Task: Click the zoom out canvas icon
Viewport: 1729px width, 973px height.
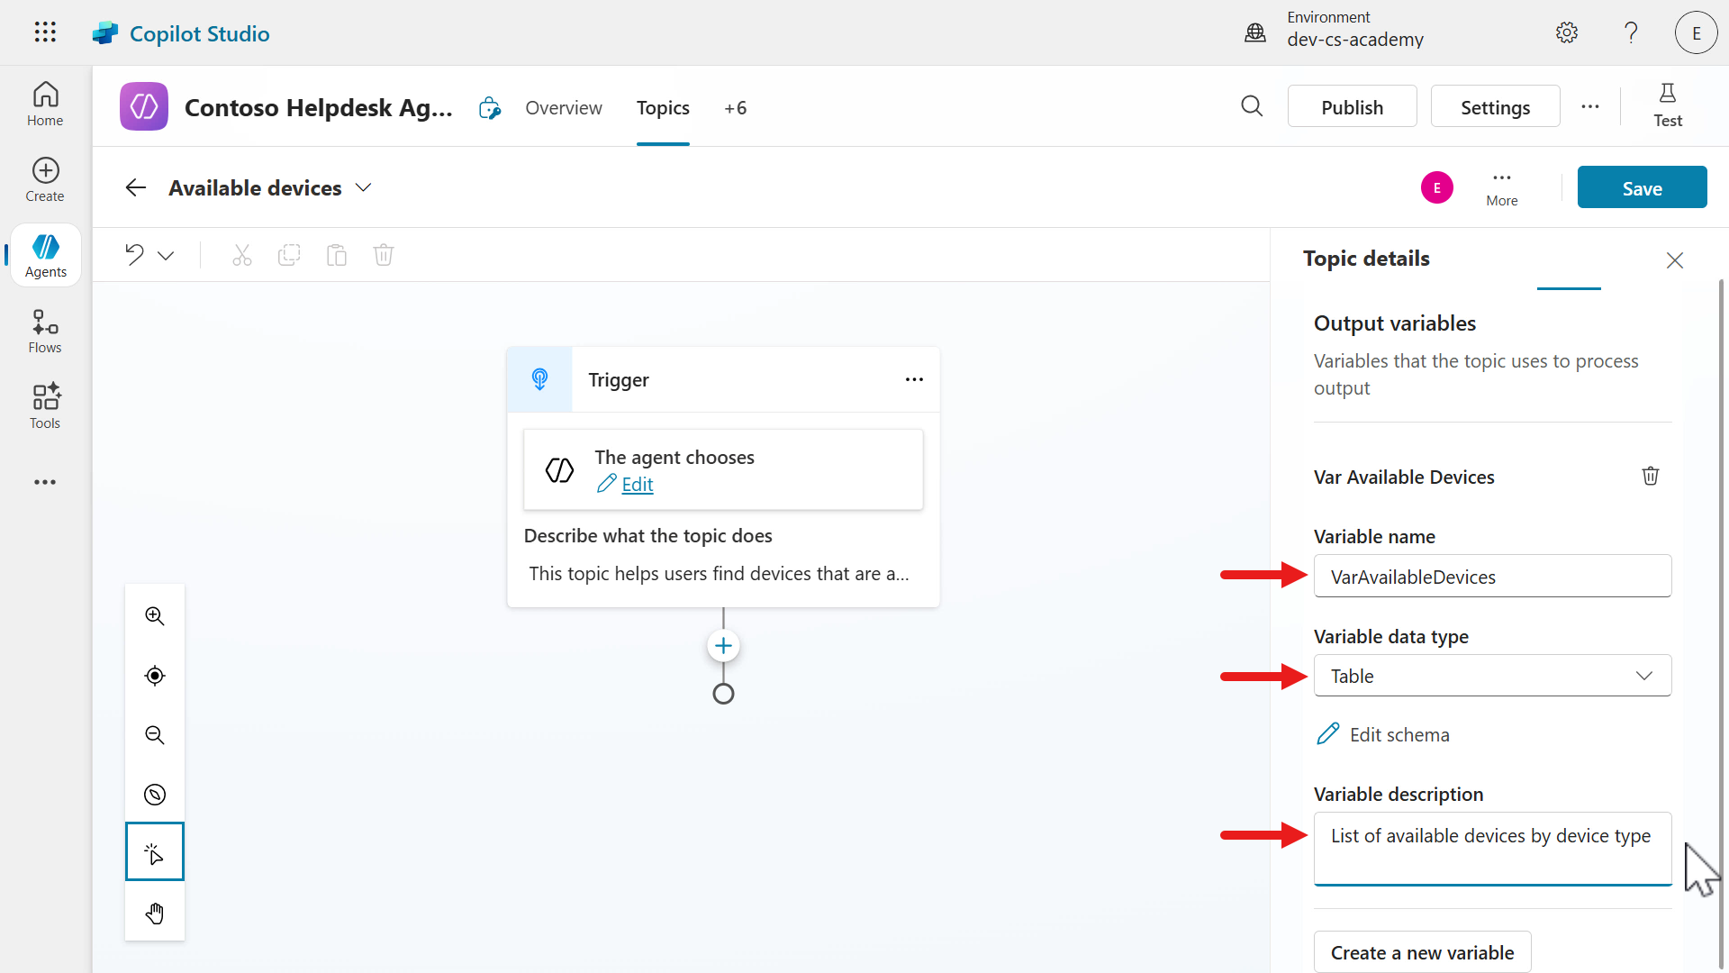Action: [x=155, y=735]
